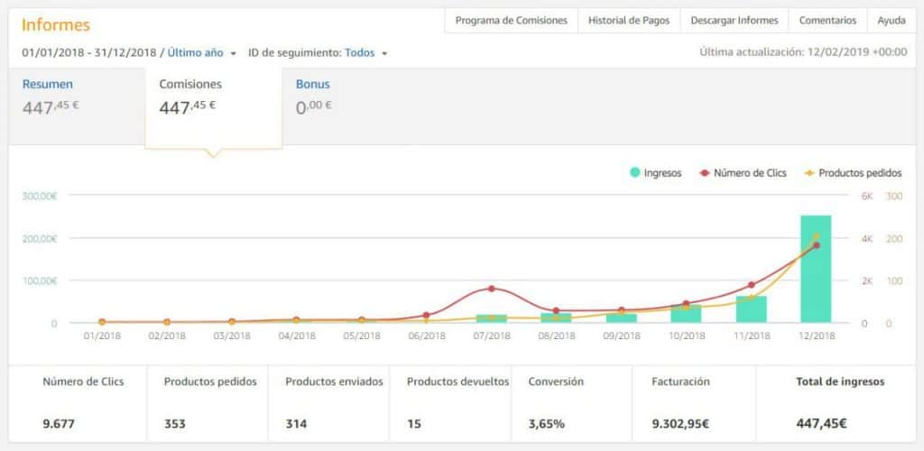Click the 11/2018 red clicks data point
Image resolution: width=924 pixels, height=451 pixels.
click(752, 285)
